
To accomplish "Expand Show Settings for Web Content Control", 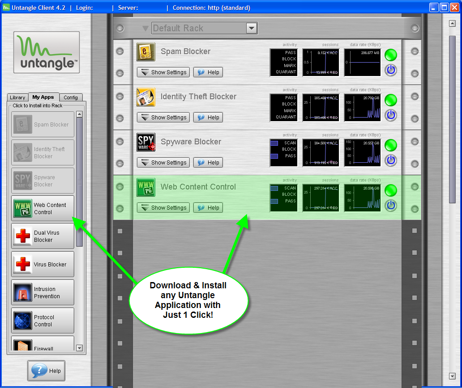I will pos(163,207).
